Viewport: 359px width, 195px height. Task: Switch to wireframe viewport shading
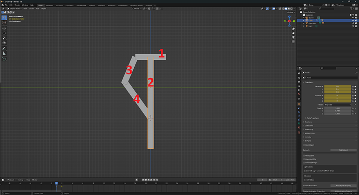click(x=284, y=9)
